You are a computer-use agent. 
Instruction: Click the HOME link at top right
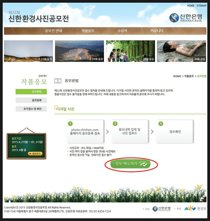(x=190, y=6)
